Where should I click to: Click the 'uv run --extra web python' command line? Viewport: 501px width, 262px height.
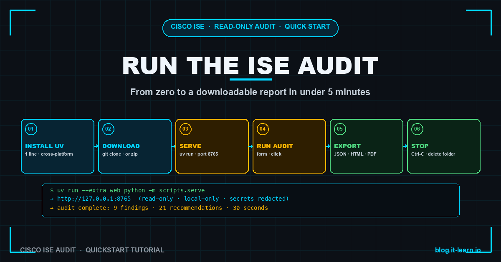[x=127, y=190]
